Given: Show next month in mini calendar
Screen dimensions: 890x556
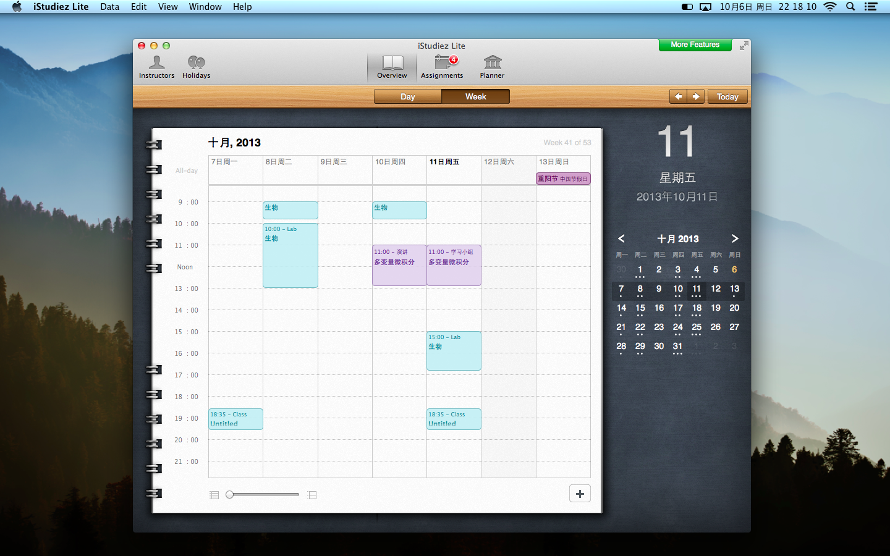Looking at the screenshot, I should [735, 238].
